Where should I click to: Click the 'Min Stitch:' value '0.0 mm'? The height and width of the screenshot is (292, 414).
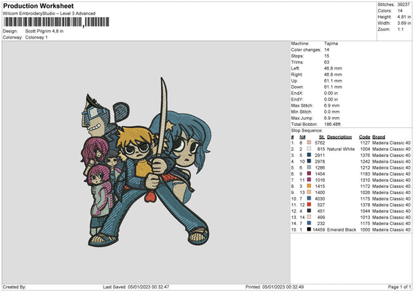click(332, 112)
